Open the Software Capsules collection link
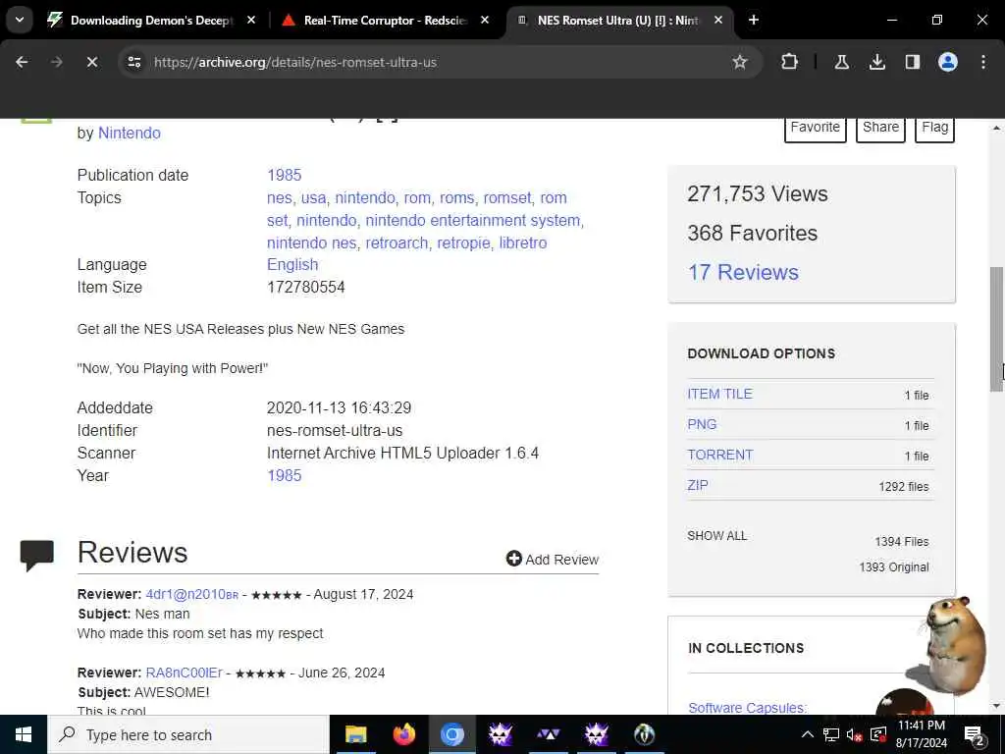The height and width of the screenshot is (754, 1005). 747,708
